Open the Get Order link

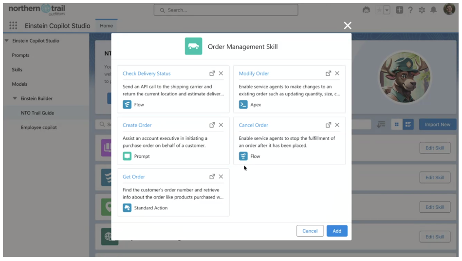click(x=134, y=177)
